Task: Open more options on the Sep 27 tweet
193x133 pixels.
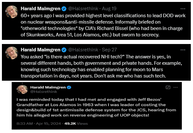Action: click(x=182, y=50)
